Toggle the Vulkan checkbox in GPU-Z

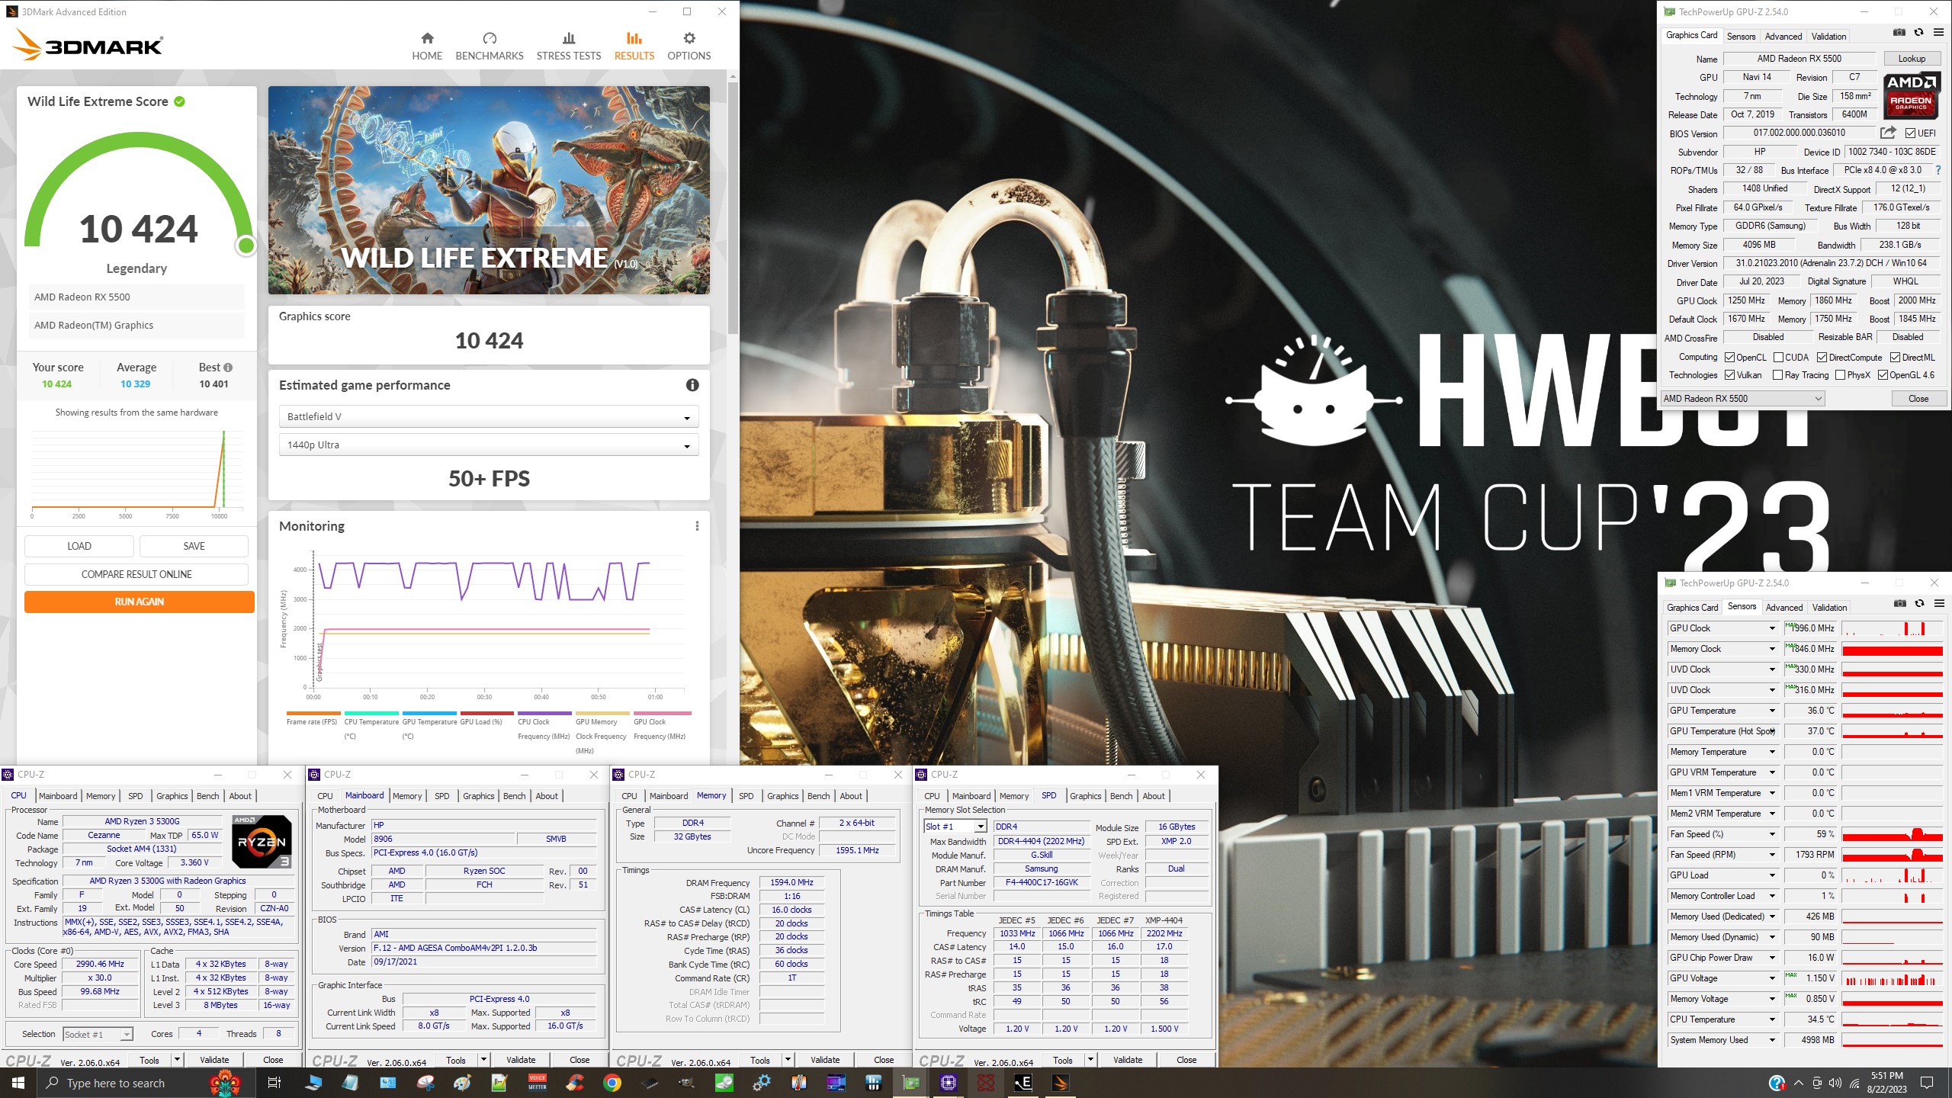click(1730, 375)
